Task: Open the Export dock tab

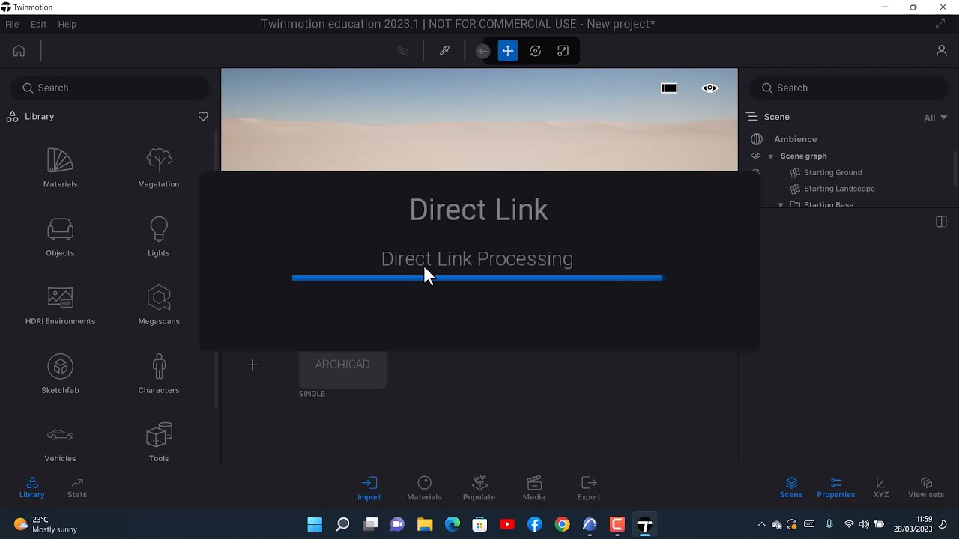Action: pyautogui.click(x=589, y=488)
